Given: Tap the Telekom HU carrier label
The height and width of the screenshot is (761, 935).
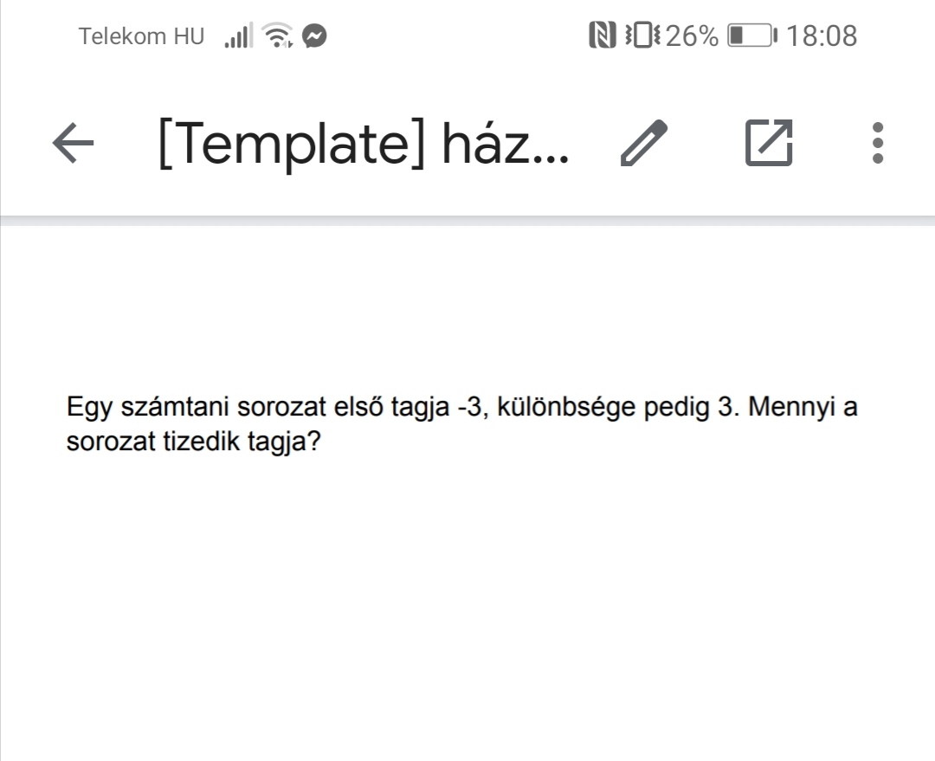Looking at the screenshot, I should [x=141, y=36].
